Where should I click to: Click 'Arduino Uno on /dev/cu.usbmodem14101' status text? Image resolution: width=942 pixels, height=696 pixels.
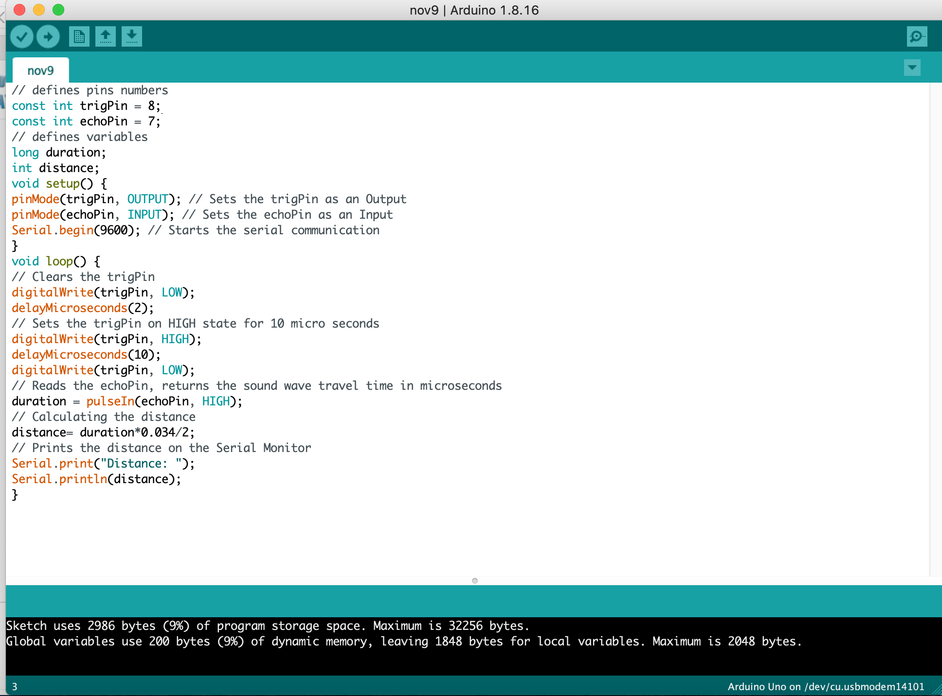click(826, 686)
